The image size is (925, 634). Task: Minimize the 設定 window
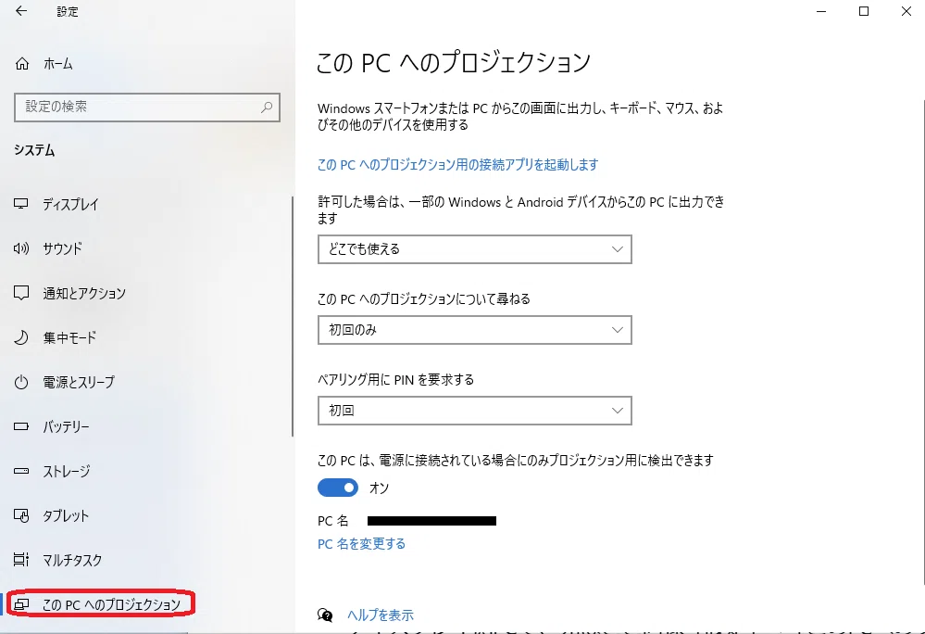pos(821,11)
